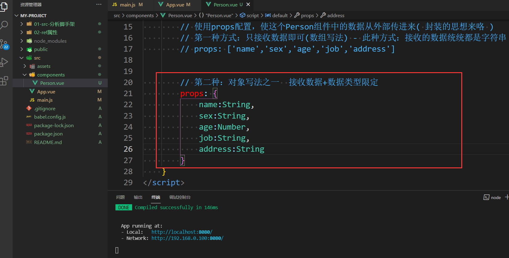This screenshot has width=509, height=258.
Task: Open the Explorer files icon in activity bar
Action: (x=4, y=6)
